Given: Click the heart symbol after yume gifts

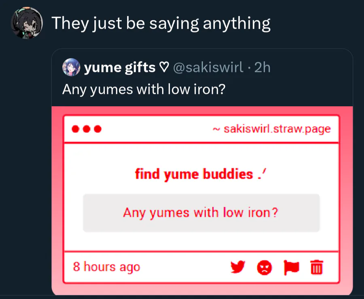Looking at the screenshot, I should pos(163,68).
